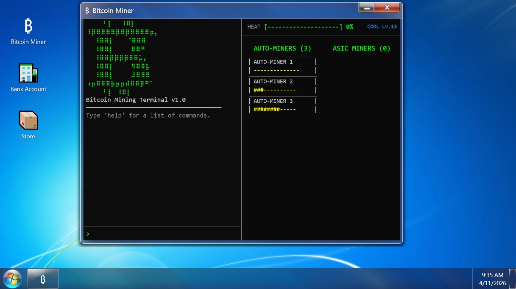Click the ASIC MINERS (0) heading
The height and width of the screenshot is (289, 516).
point(361,49)
